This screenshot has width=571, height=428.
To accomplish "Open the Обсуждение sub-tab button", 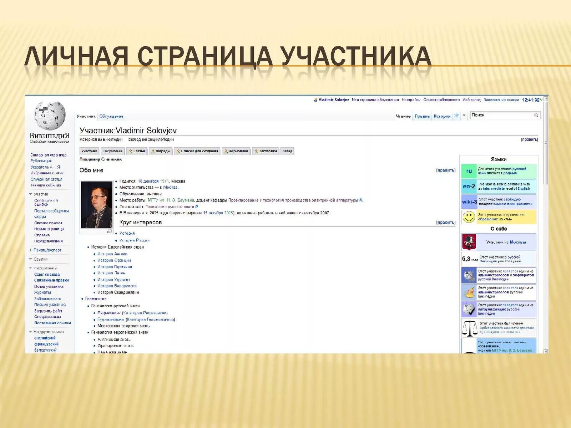I will [113, 151].
